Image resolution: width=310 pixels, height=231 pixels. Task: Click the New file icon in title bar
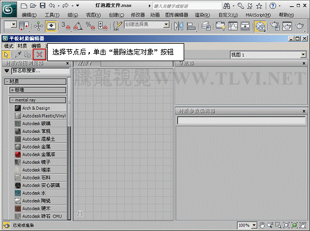[24, 6]
